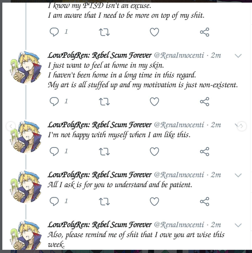
Task: Retweet the 'I'm not happy with myself' tweet
Action: [x=104, y=151]
